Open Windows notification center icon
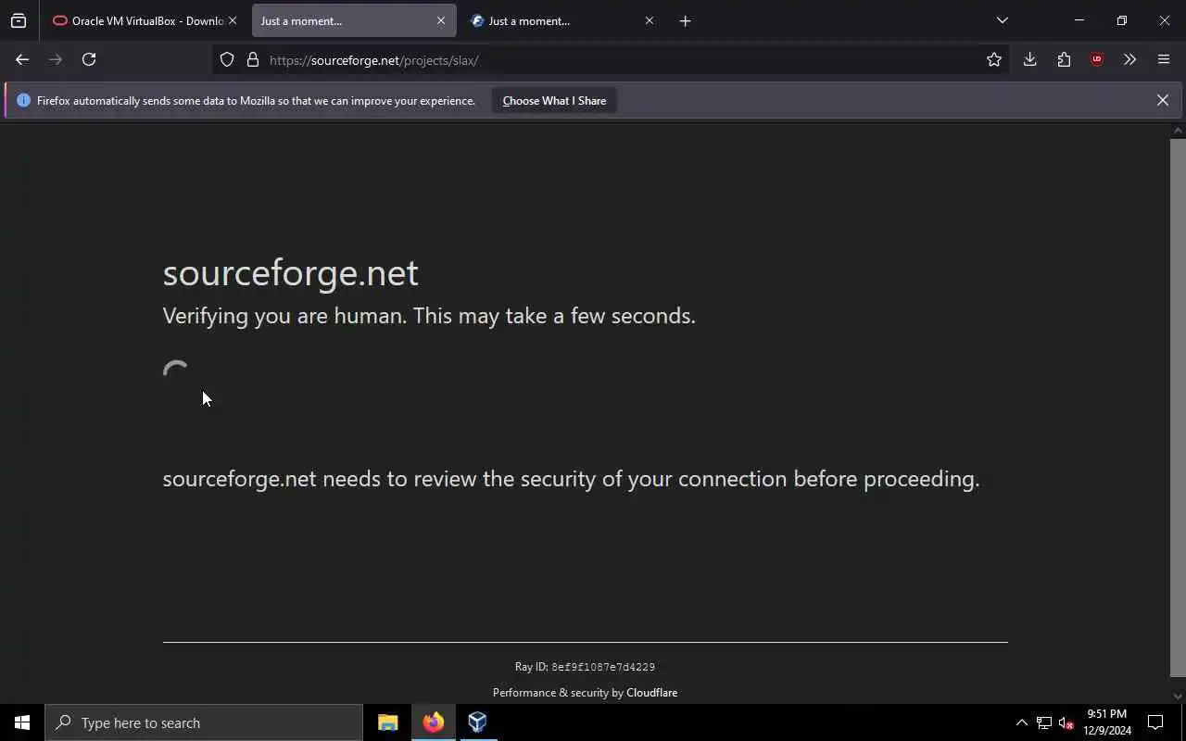 click(x=1155, y=722)
